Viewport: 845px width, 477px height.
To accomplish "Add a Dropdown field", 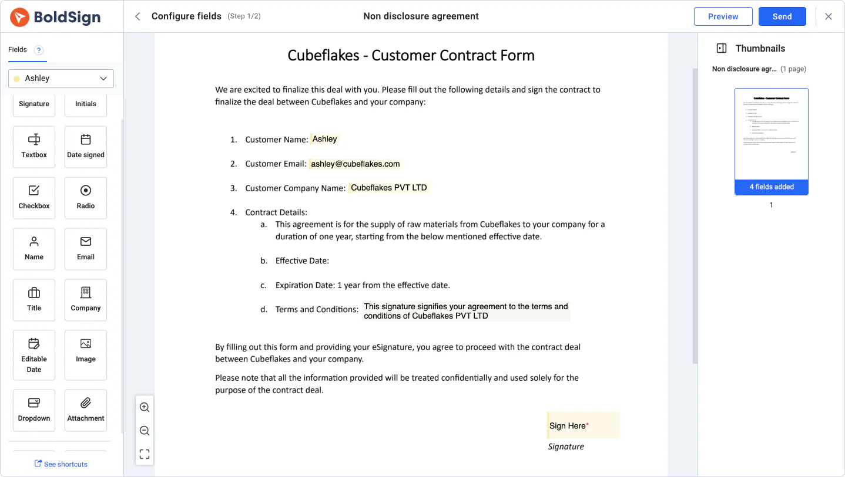I will pyautogui.click(x=33, y=410).
